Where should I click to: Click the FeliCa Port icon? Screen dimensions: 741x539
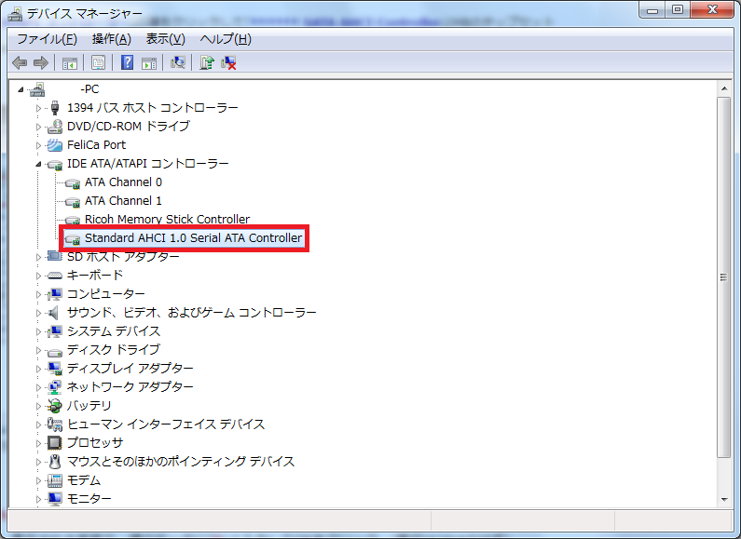[x=55, y=145]
